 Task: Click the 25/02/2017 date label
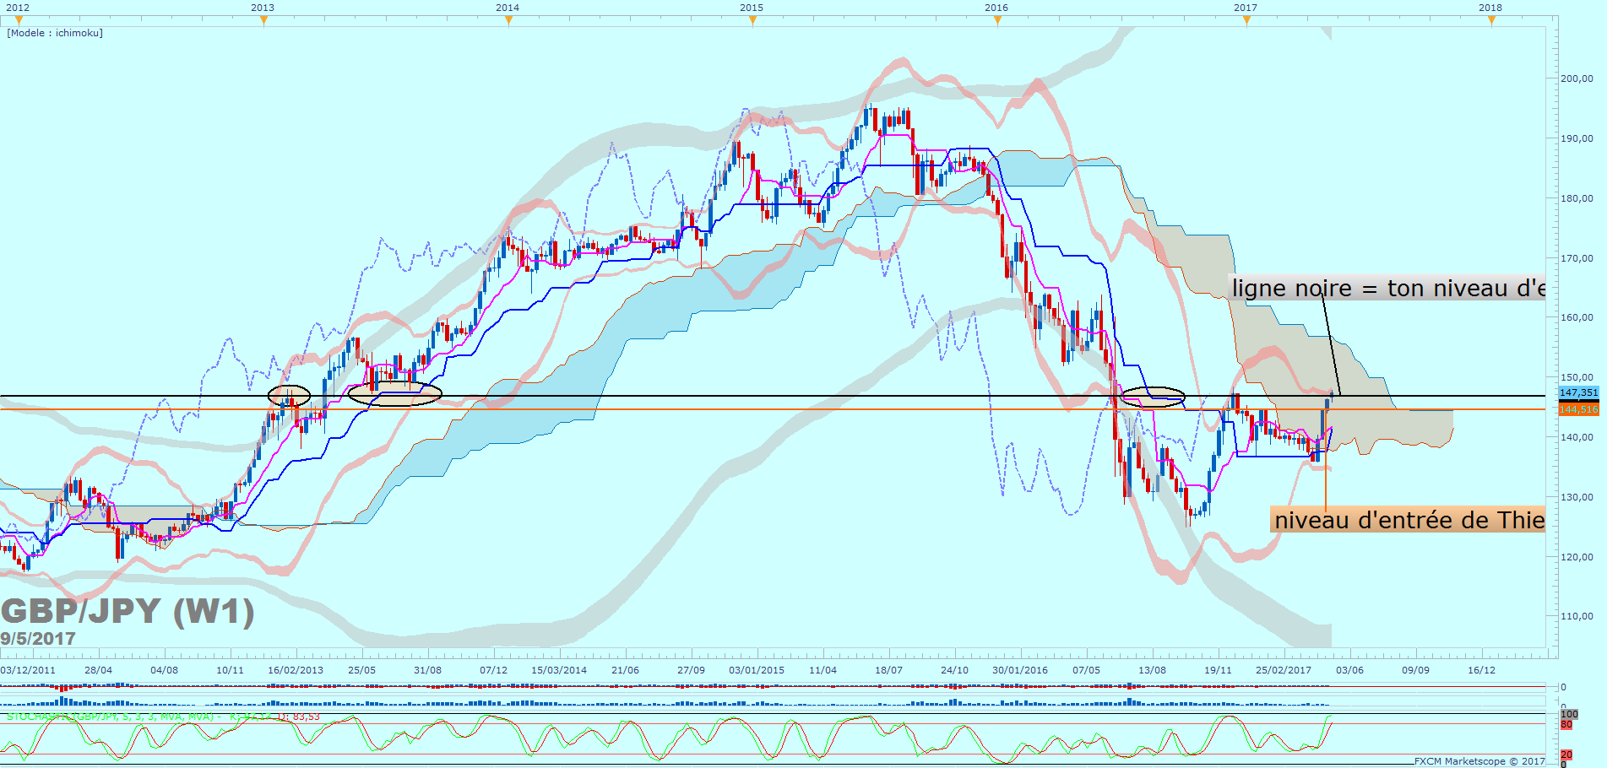1284,670
